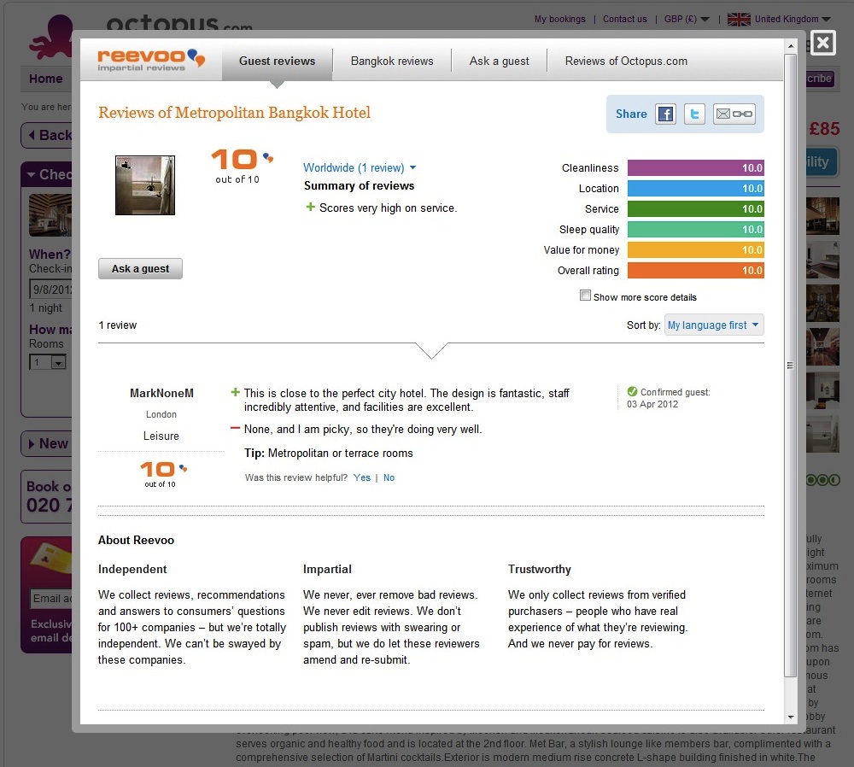
Task: Click the 'Tip: Metropolitan or terrace rooms' text
Action: tap(329, 454)
